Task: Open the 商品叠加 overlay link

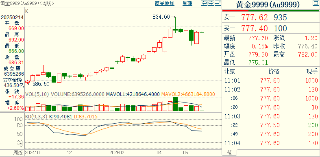Action: click(165, 3)
